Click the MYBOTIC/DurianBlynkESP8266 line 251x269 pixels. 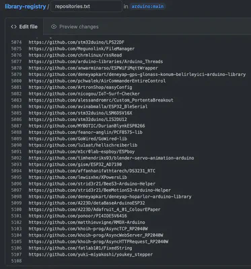(x=87, y=126)
